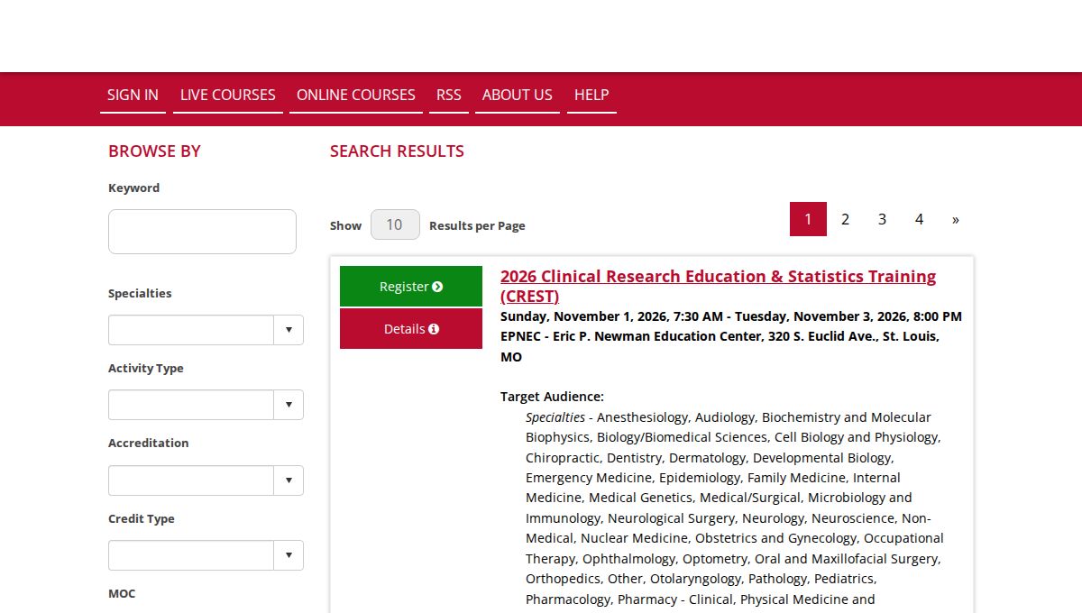1082x613 pixels.
Task: Open the red Details button
Action: pyautogui.click(x=411, y=329)
